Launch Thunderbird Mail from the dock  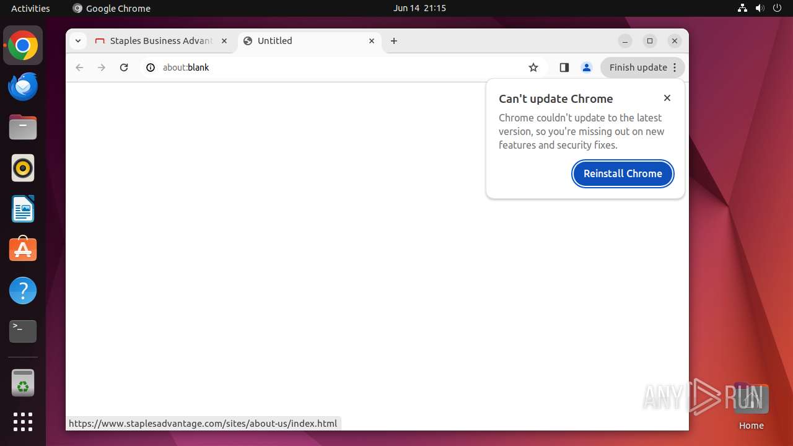pos(23,87)
